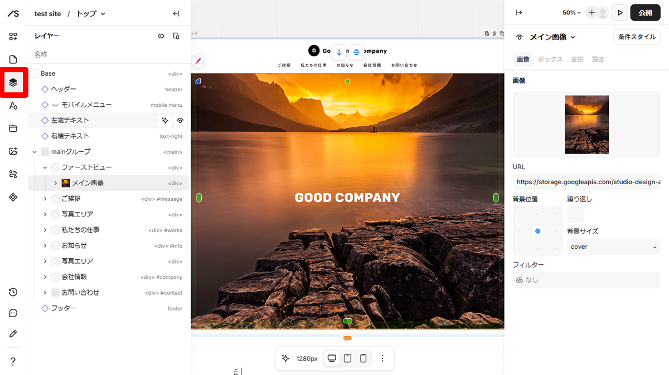Click the image URL input field

[x=586, y=182]
